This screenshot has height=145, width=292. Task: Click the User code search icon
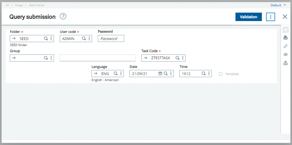84,38
